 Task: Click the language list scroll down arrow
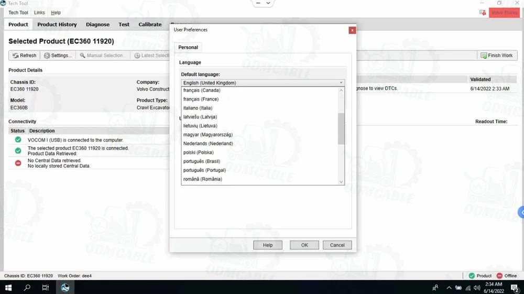(x=341, y=182)
